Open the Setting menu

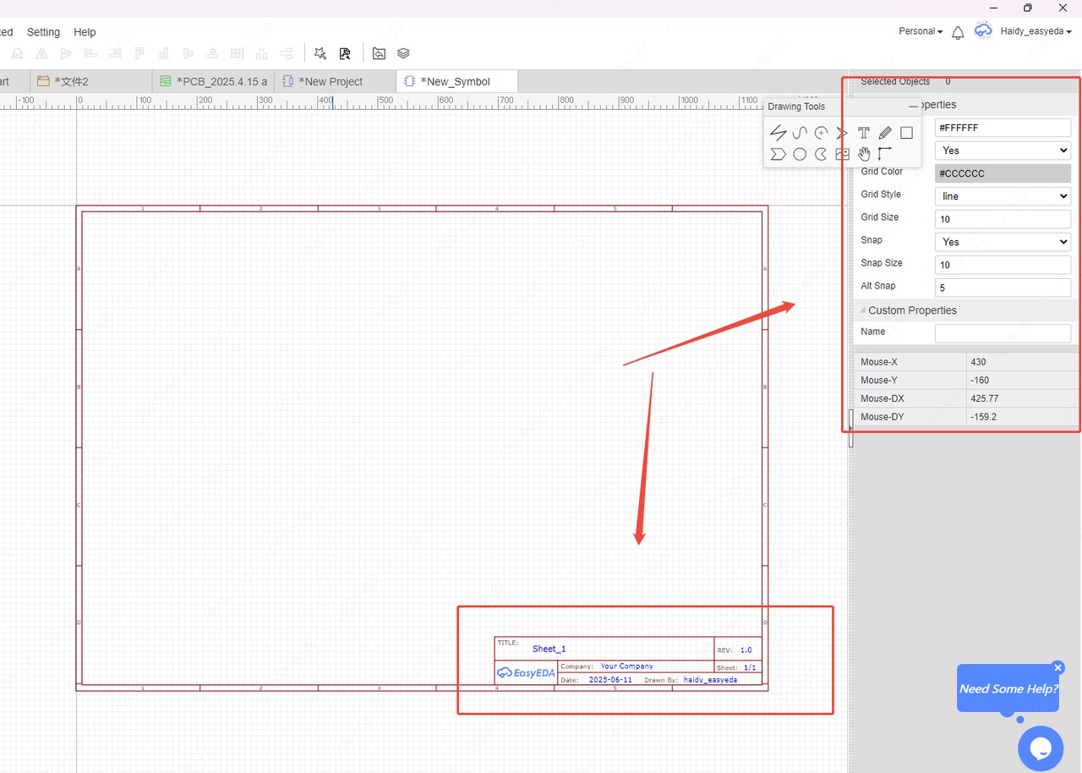43,32
